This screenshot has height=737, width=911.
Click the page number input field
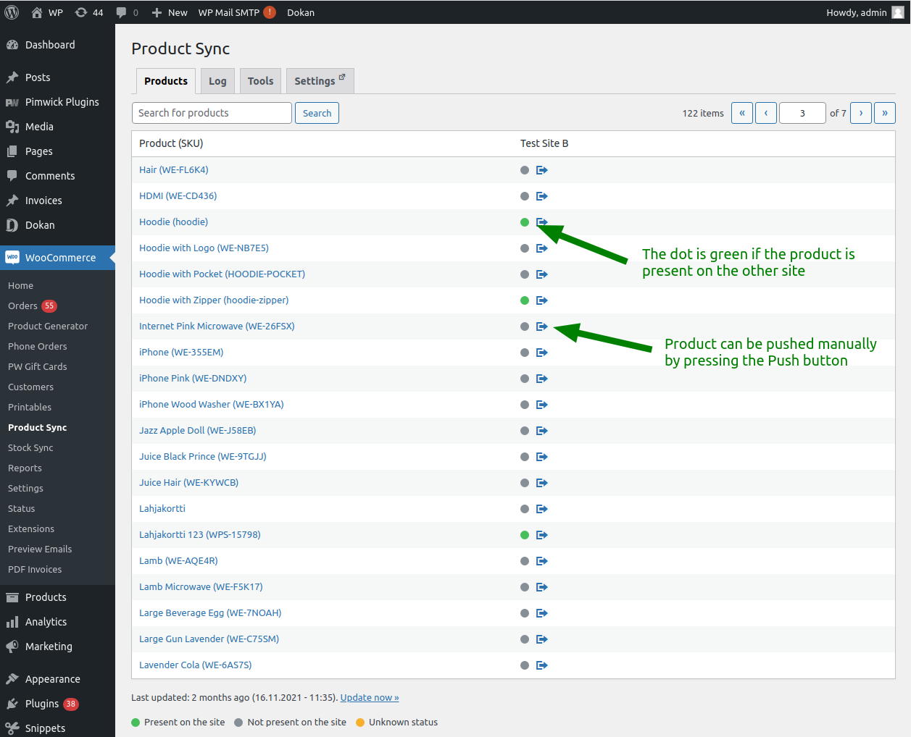(802, 113)
